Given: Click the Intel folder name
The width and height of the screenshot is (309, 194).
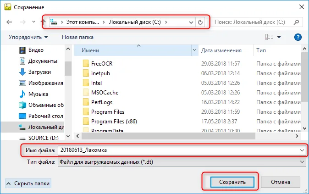Looking at the screenshot, I should [x=96, y=83].
